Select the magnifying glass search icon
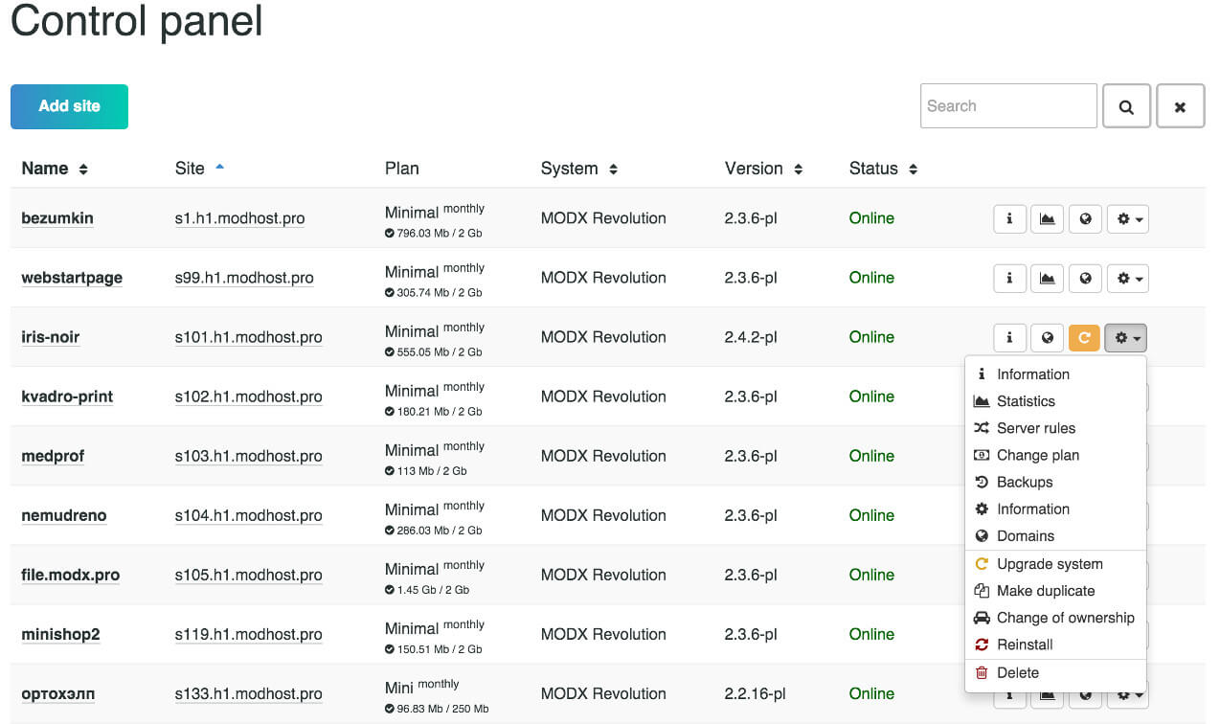This screenshot has height=724, width=1220. click(x=1126, y=105)
